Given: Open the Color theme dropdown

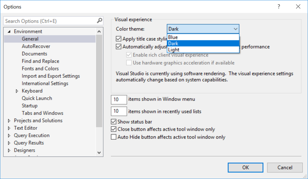Looking at the screenshot, I should (236, 29).
